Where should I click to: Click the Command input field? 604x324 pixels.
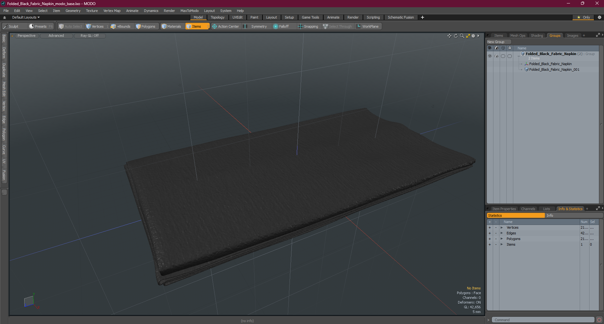click(x=543, y=320)
